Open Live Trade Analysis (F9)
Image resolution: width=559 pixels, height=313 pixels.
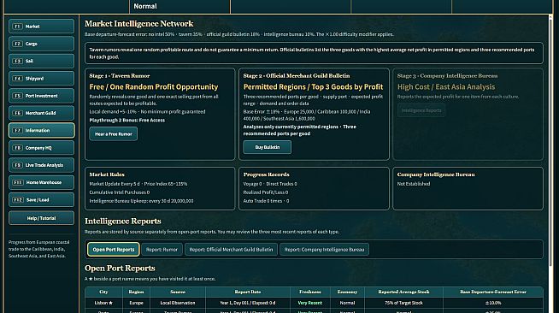41,165
